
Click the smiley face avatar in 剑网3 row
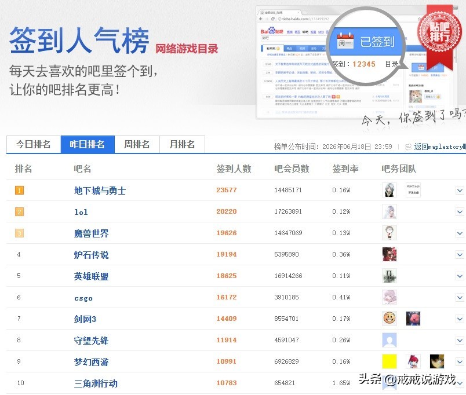[389, 319]
